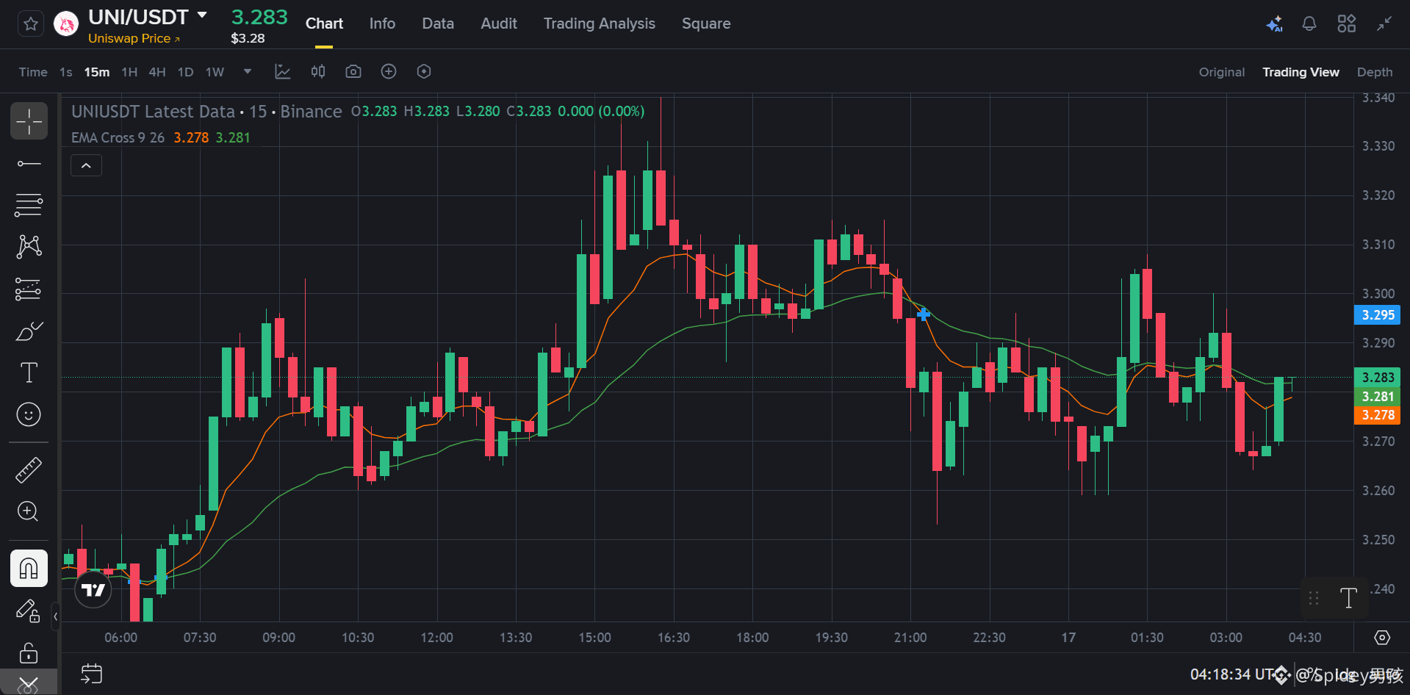Select the trend line tool
1410x695 pixels.
(x=29, y=163)
